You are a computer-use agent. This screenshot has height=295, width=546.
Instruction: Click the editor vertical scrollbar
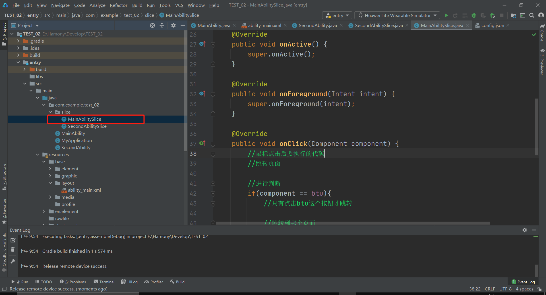coord(537,126)
